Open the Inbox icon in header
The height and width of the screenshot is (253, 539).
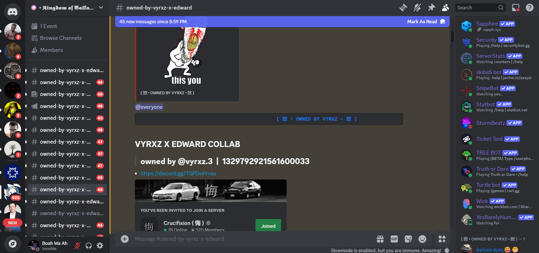[x=515, y=8]
